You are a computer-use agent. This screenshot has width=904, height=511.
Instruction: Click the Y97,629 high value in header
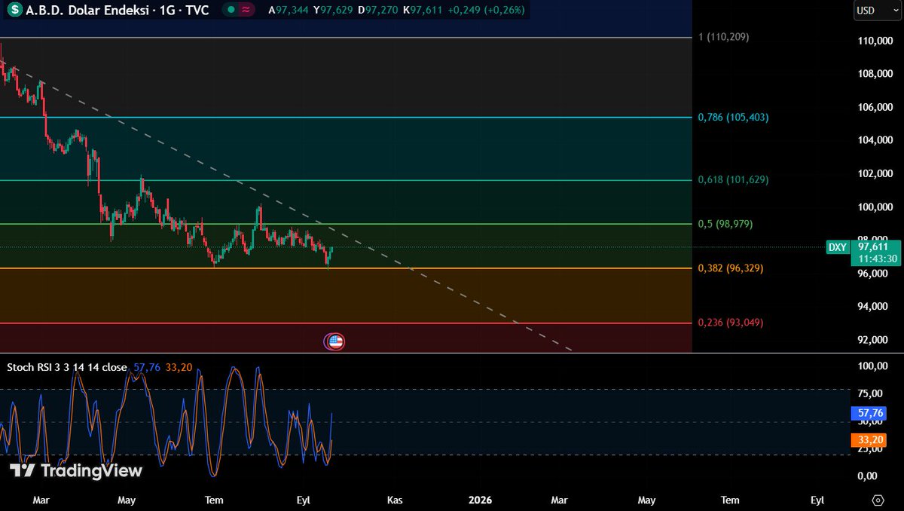coord(333,11)
